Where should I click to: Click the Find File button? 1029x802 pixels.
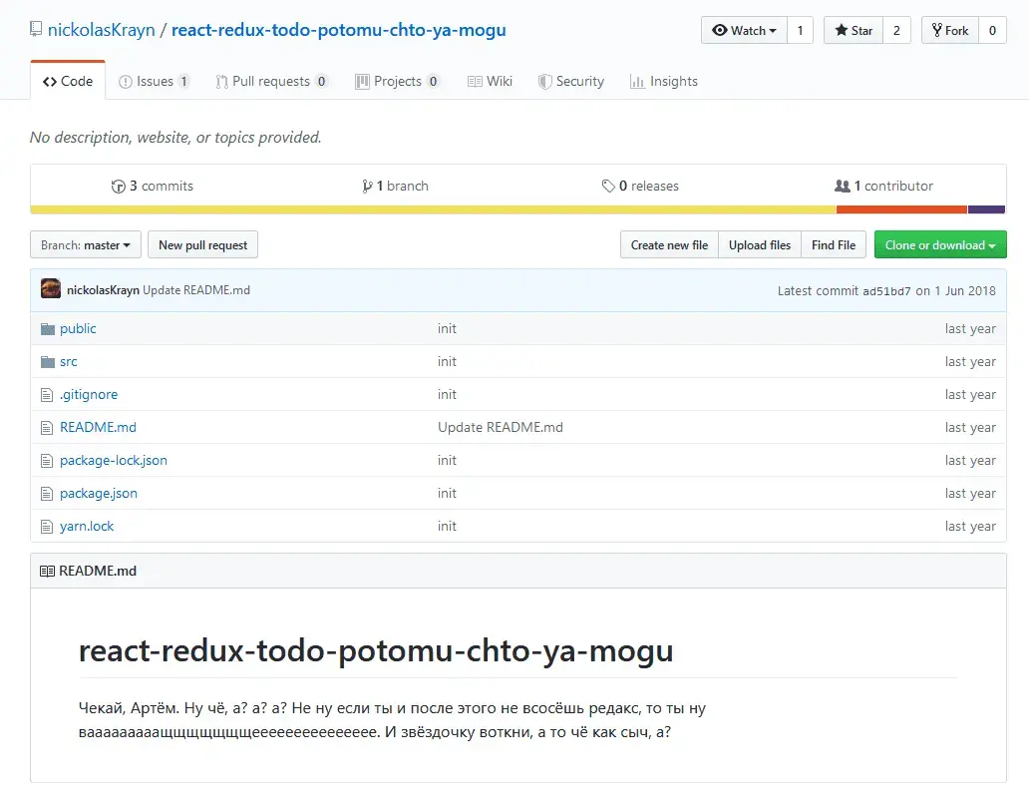(834, 244)
